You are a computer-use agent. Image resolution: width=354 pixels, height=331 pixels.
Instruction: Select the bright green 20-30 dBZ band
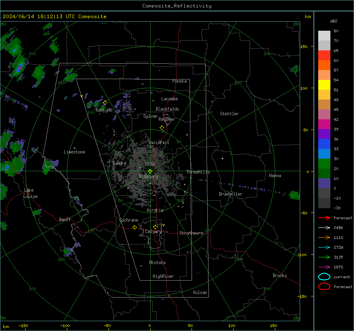tap(324, 164)
